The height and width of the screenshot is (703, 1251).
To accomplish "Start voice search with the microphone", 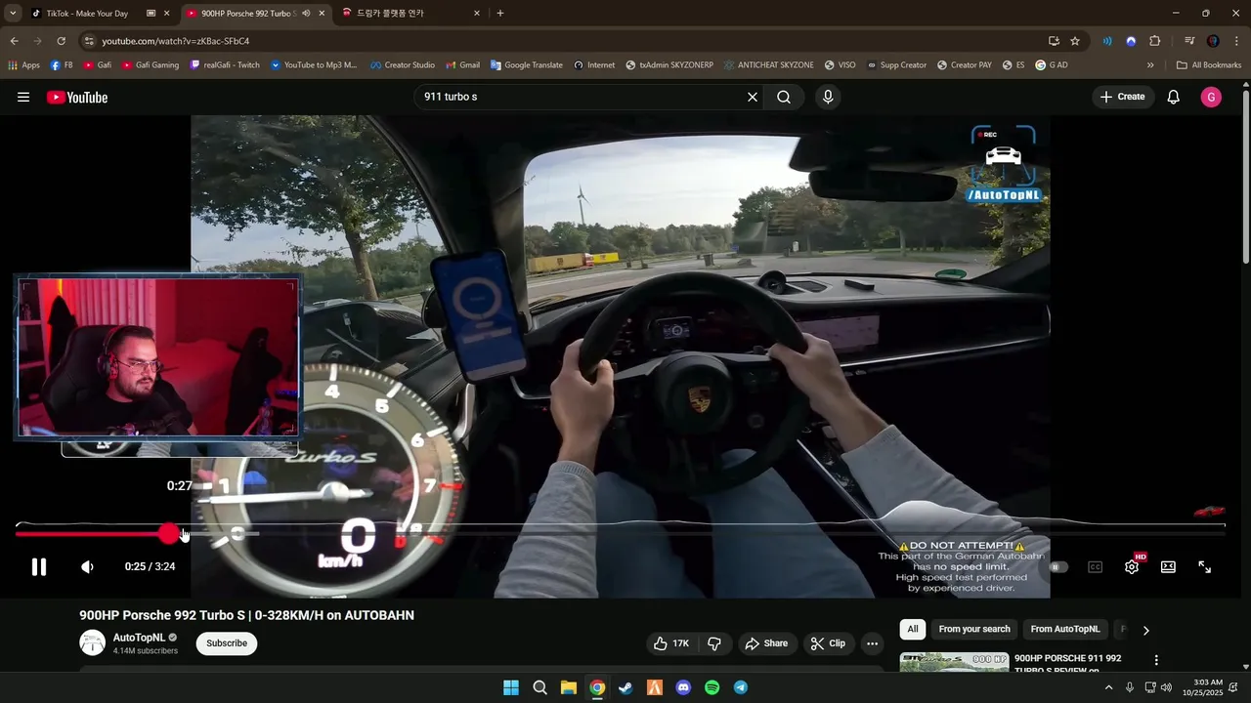I will (x=828, y=98).
